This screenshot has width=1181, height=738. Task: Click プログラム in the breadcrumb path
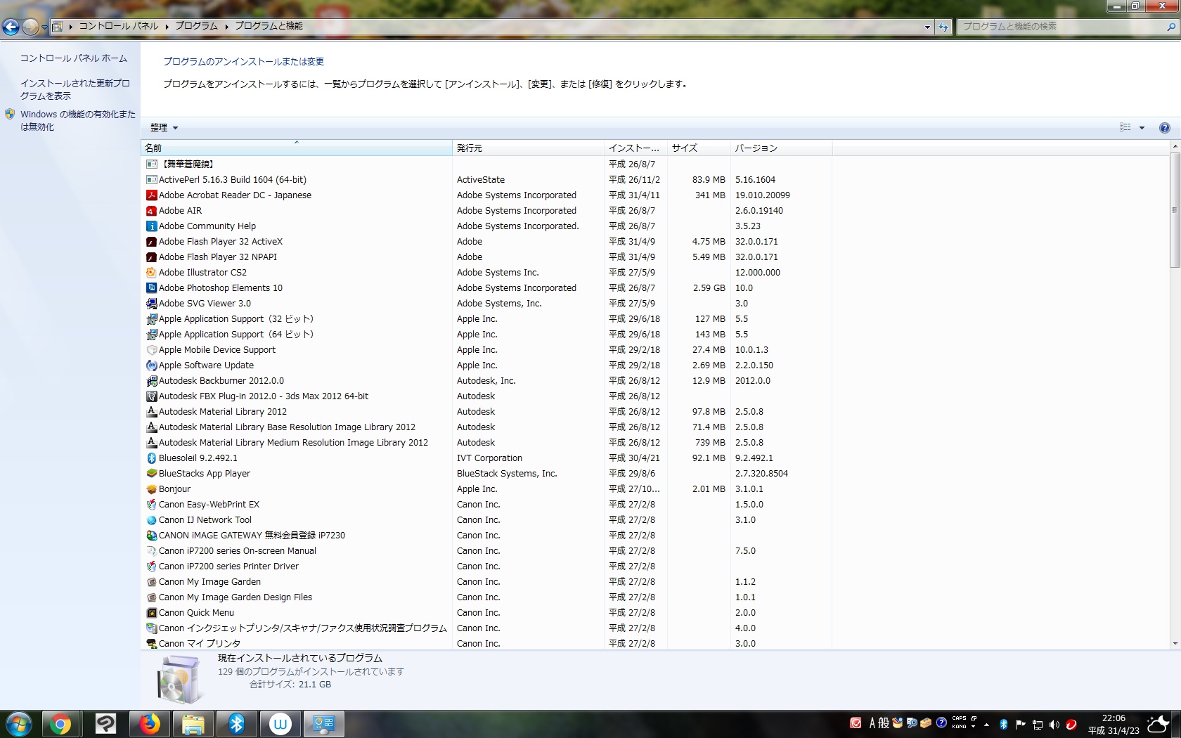point(196,26)
